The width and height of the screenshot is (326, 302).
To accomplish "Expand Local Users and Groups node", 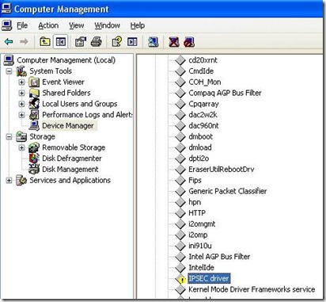I will [x=21, y=104].
